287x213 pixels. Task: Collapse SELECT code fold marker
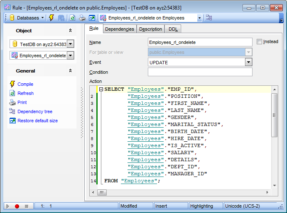101,89
